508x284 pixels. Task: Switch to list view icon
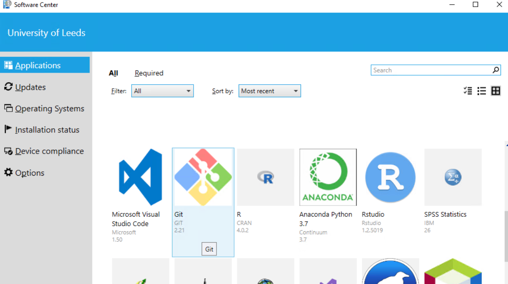(482, 91)
